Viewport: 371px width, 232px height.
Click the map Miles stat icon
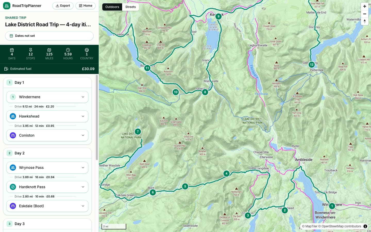click(x=49, y=50)
